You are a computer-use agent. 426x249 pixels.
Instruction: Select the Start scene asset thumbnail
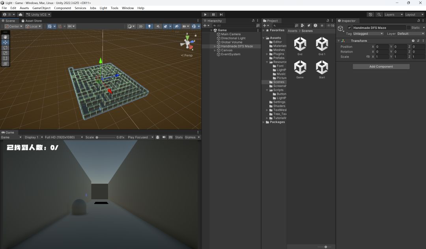pyautogui.click(x=322, y=70)
